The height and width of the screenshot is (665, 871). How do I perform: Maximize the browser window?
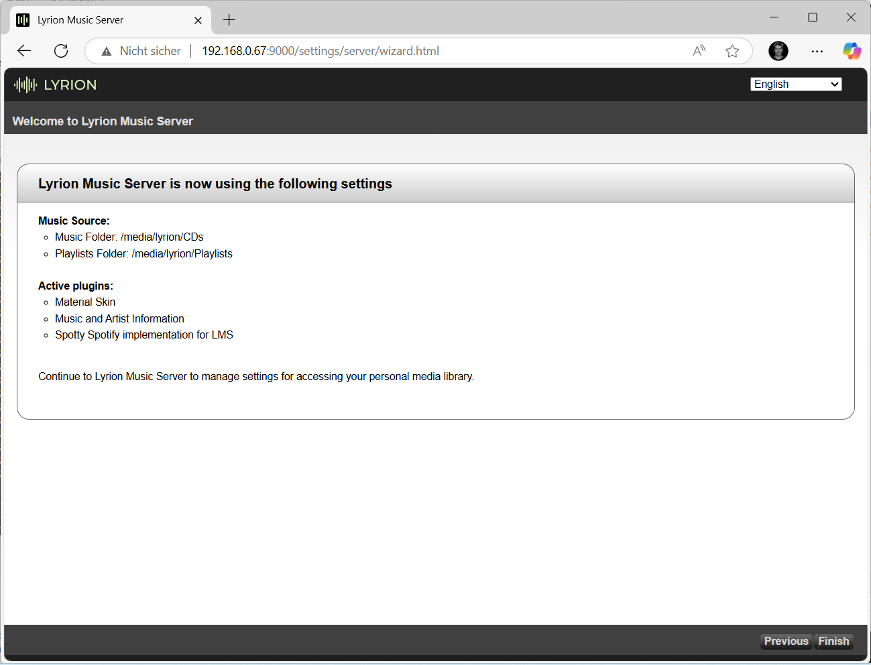click(813, 17)
